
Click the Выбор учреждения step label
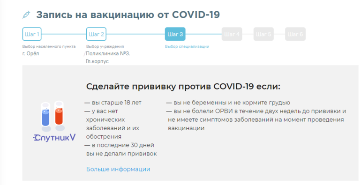105,46
